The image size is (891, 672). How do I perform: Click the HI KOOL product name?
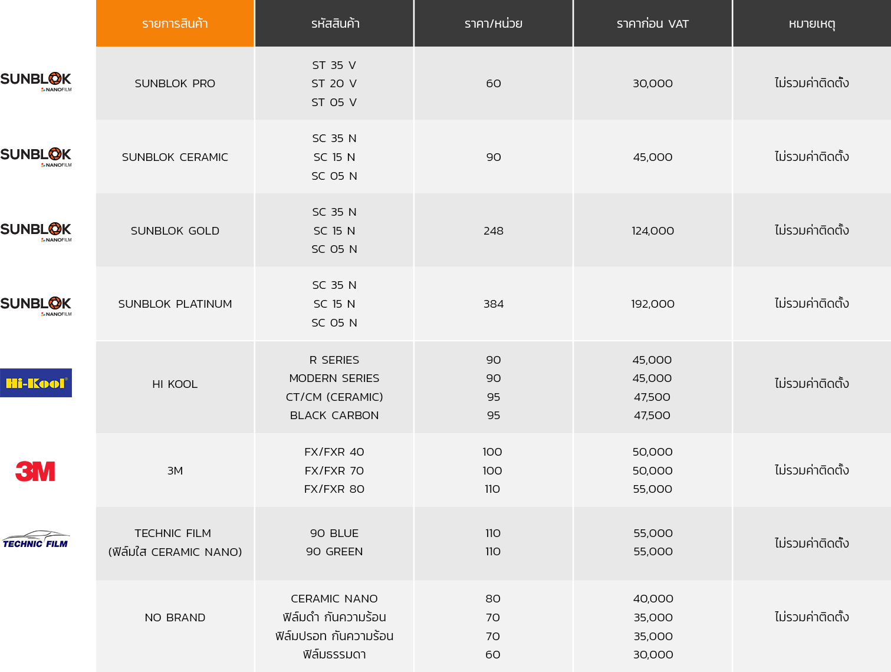pos(175,384)
